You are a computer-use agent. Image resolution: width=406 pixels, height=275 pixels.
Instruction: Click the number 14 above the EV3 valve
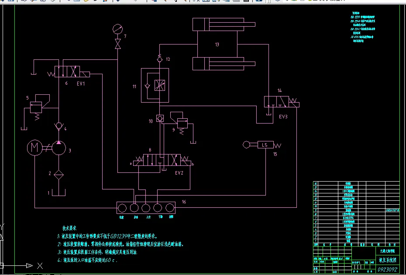[x=279, y=90]
